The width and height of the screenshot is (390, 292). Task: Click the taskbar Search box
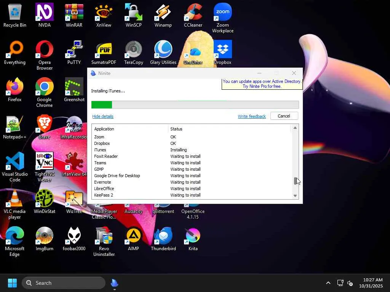pos(64,283)
